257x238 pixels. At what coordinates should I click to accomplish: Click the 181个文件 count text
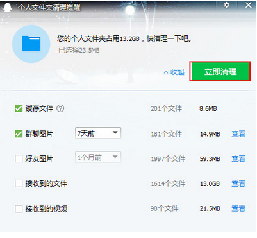[167, 134]
